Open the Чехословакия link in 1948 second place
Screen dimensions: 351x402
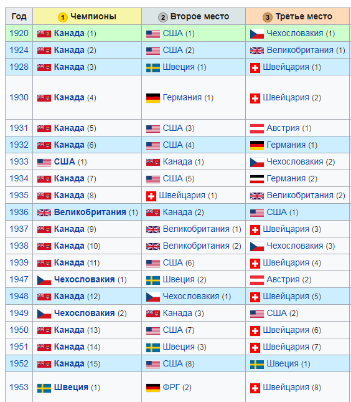click(191, 297)
